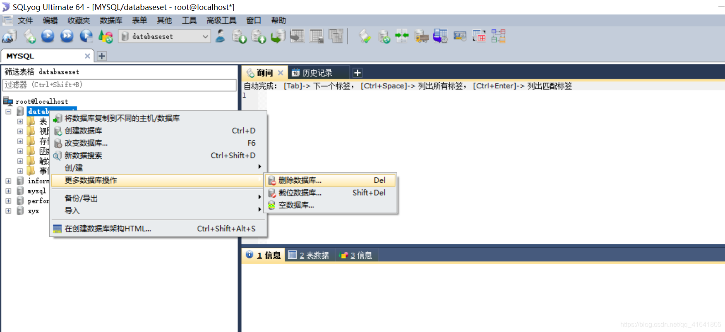Screen dimensions: 725x332
Task: Click the database synchronization icon
Action: click(x=384, y=36)
